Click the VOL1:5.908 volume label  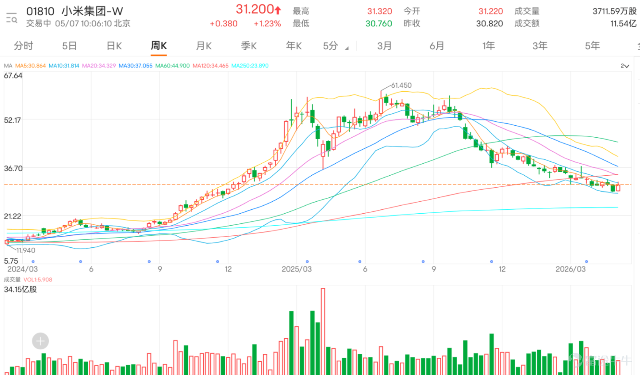coord(38,280)
